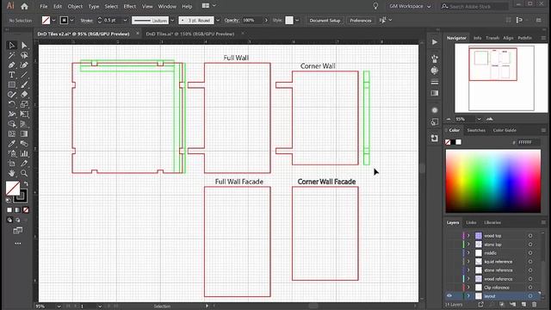This screenshot has height=310, width=551.
Task: Open the File menu
Action: point(44,6)
